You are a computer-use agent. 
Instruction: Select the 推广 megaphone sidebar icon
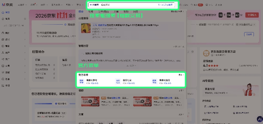(x=3, y=59)
